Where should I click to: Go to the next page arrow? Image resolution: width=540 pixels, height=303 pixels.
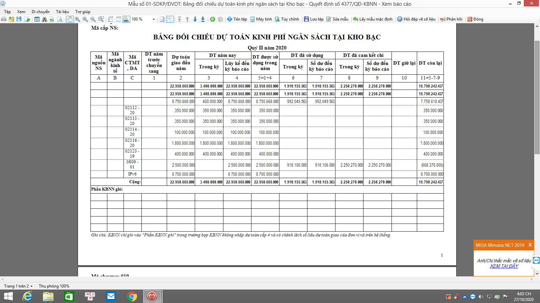[x=195, y=19]
